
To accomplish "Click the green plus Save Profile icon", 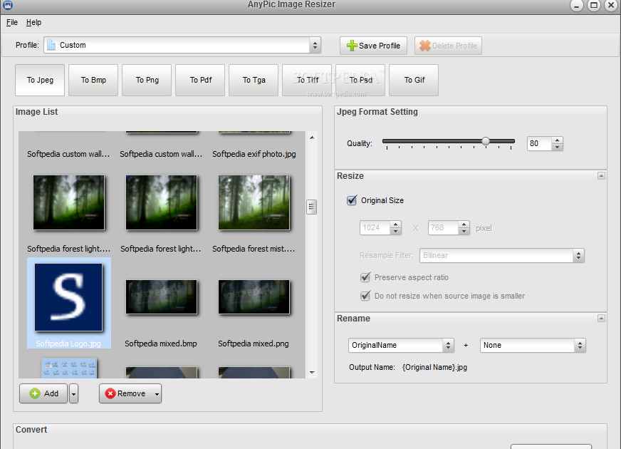I will tap(352, 46).
